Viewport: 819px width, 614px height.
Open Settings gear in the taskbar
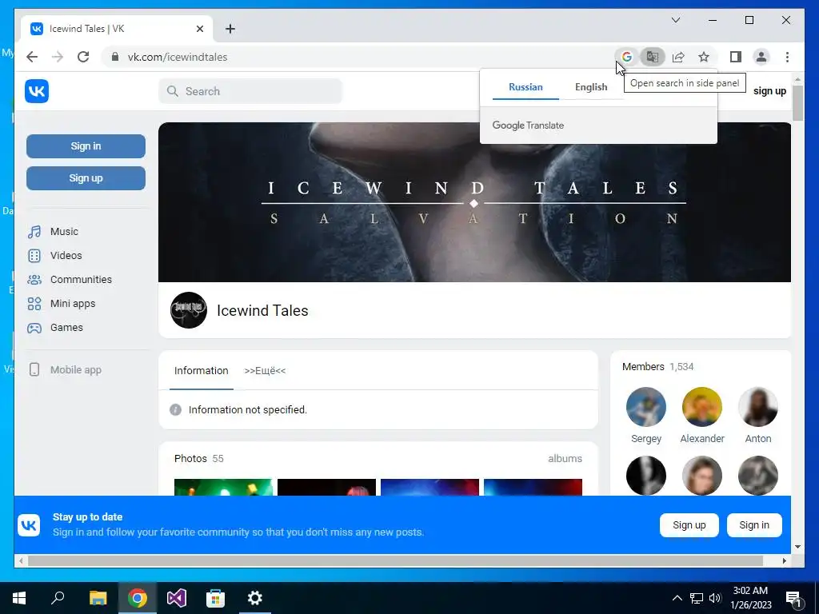pyautogui.click(x=255, y=598)
